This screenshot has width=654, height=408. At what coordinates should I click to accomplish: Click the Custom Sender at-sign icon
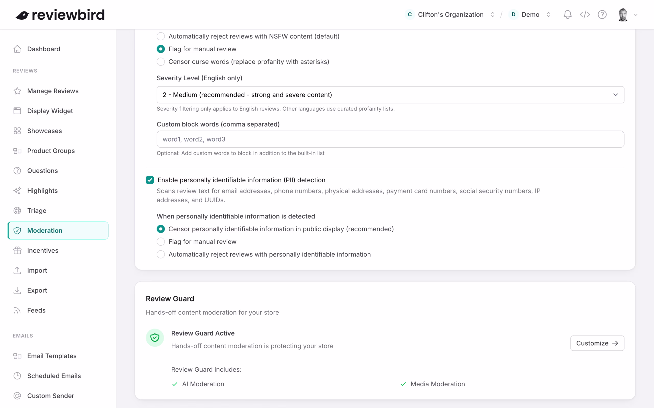[17, 396]
